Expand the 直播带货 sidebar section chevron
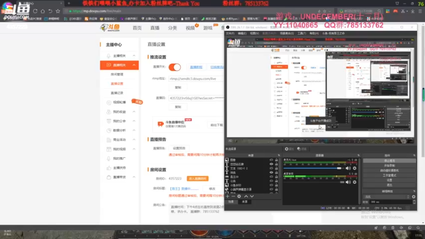Screen dimensions: 425x239 click(x=134, y=177)
